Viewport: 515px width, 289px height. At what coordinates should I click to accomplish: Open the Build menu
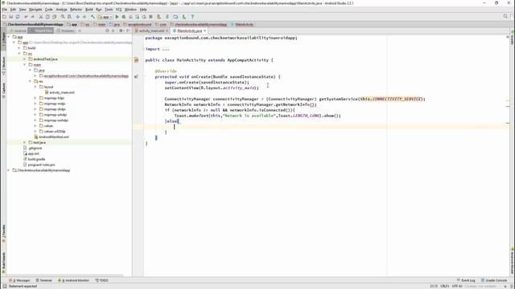click(x=89, y=10)
